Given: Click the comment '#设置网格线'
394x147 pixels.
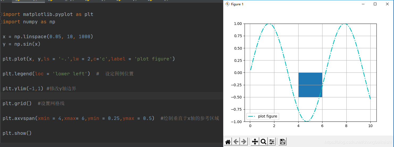Looking at the screenshot, I should [51, 103].
